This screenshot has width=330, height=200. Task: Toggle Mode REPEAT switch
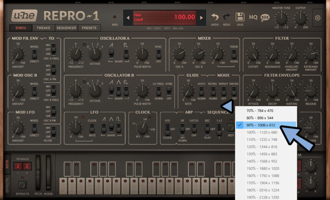click(x=224, y=91)
